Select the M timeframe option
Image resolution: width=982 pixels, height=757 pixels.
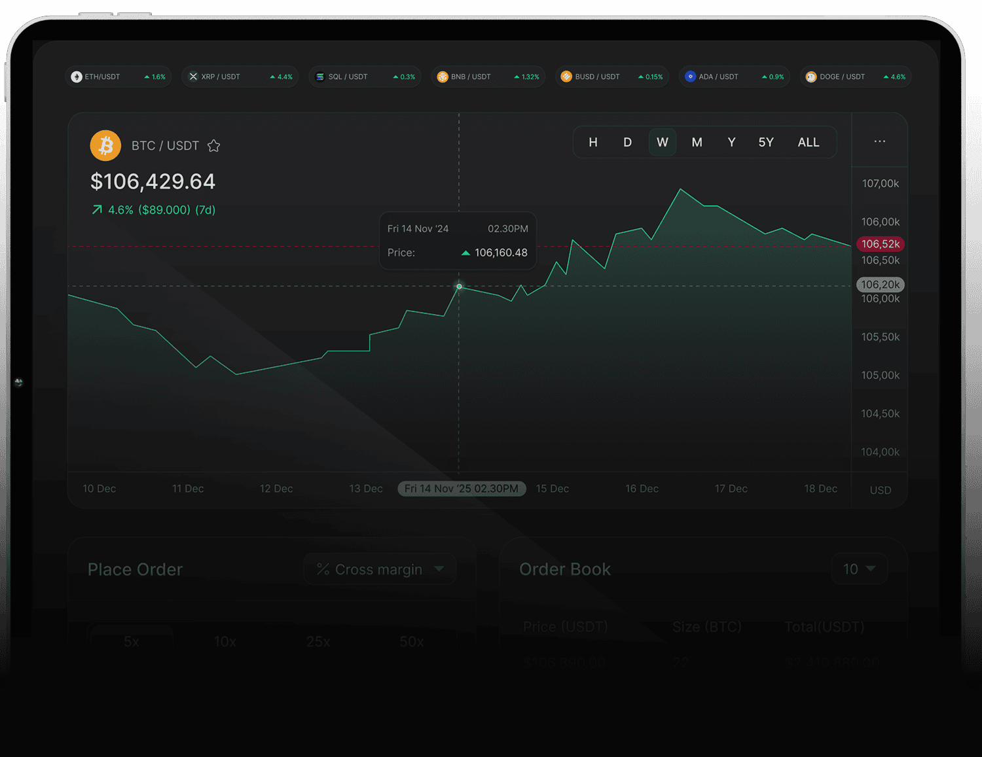pyautogui.click(x=697, y=142)
